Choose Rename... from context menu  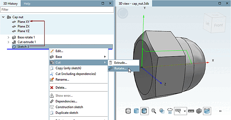[x=79, y=80]
